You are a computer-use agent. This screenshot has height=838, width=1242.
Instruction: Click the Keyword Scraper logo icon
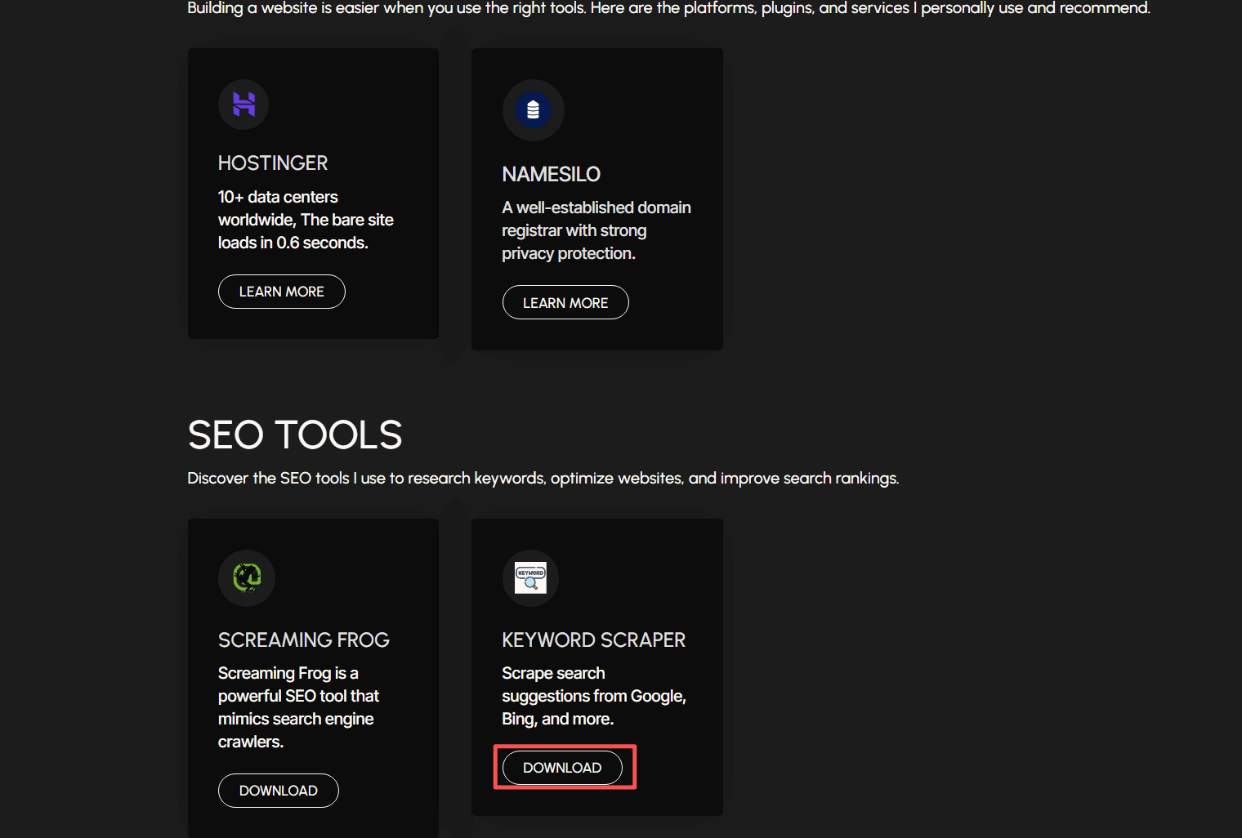(530, 577)
